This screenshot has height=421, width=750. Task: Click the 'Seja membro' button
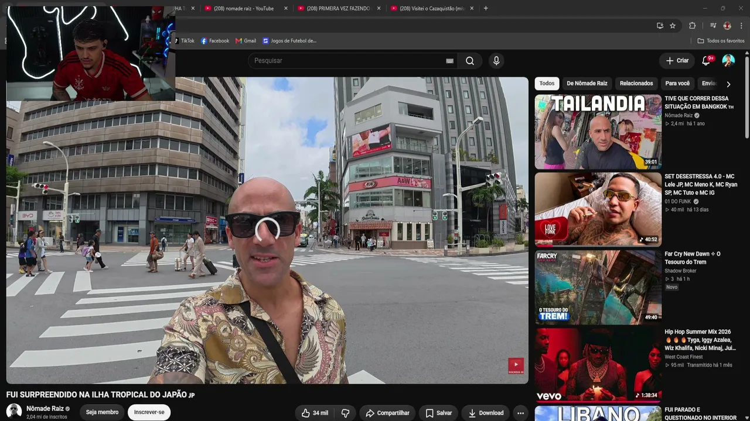click(x=102, y=412)
